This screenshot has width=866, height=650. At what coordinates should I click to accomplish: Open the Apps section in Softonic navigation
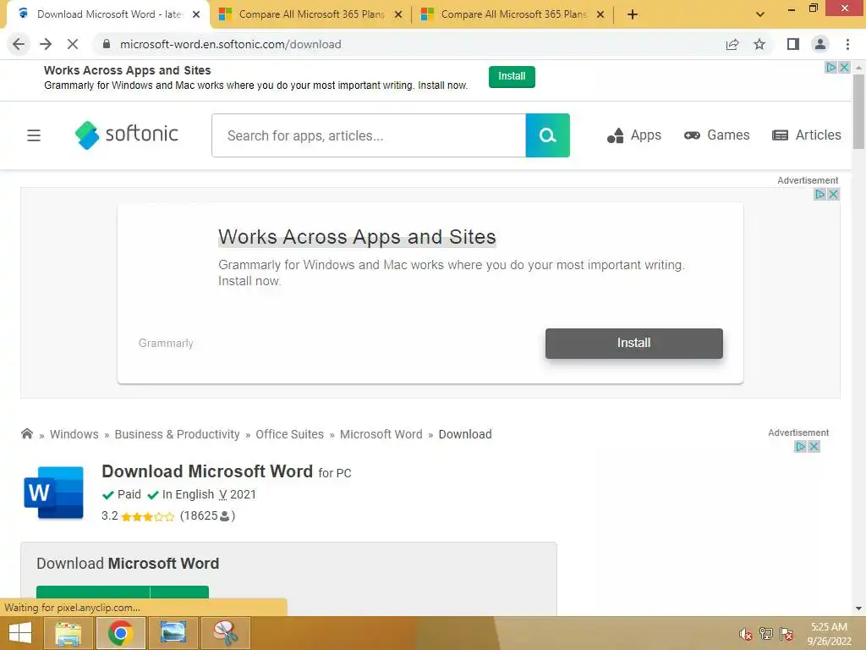[x=634, y=135]
